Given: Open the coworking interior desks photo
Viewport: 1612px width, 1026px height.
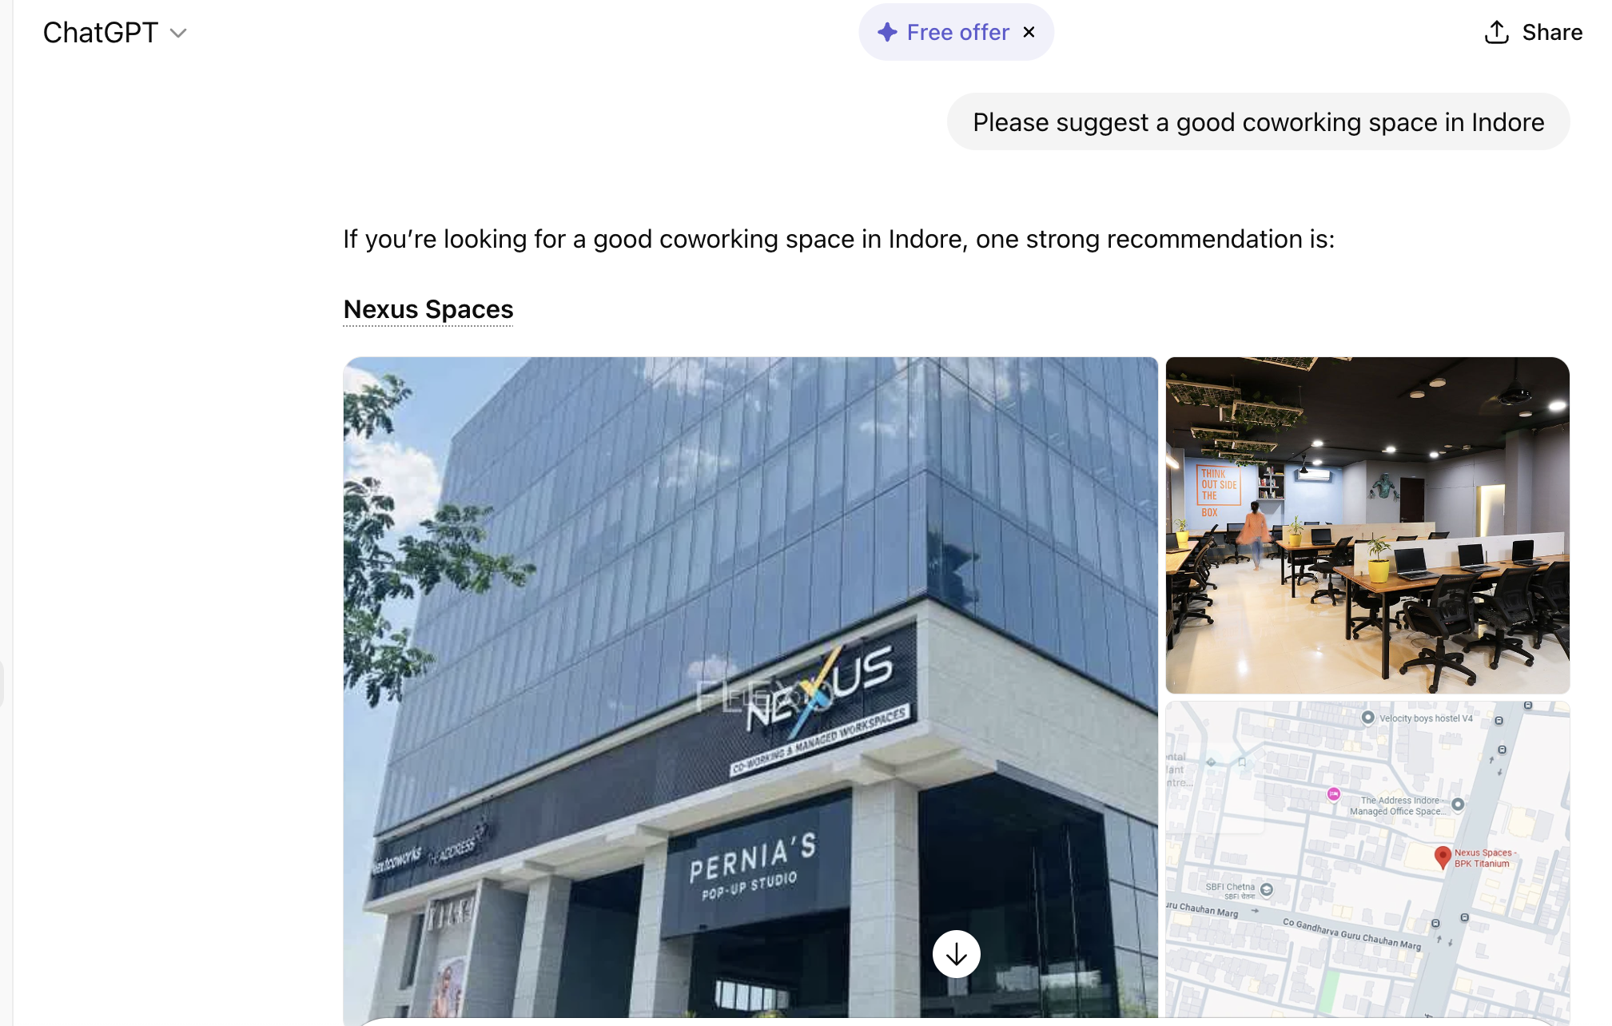Looking at the screenshot, I should (x=1367, y=525).
